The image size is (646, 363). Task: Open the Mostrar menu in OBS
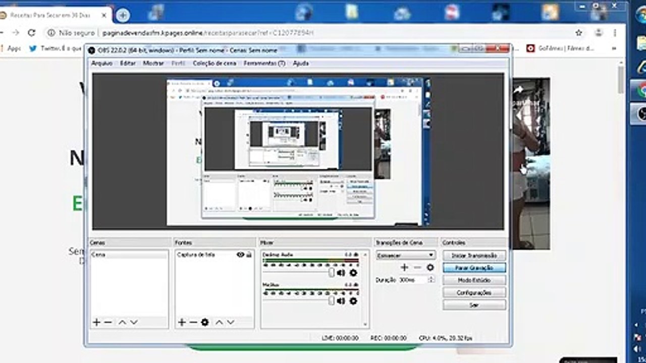(153, 64)
